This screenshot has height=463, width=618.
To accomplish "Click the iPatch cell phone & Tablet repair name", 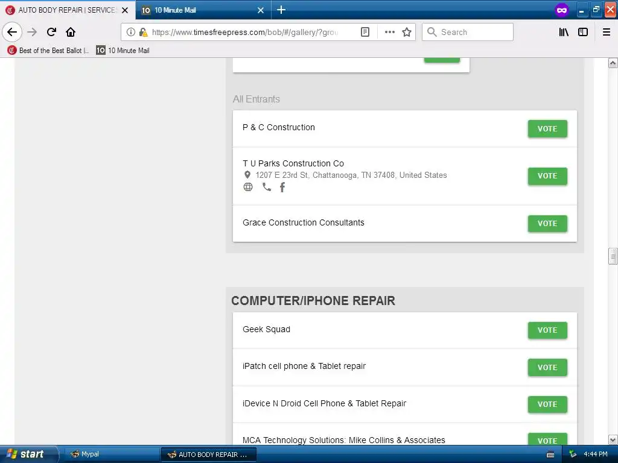I will click(x=304, y=366).
